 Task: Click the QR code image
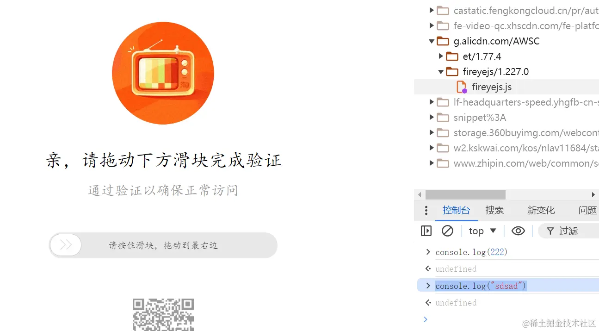(x=163, y=314)
